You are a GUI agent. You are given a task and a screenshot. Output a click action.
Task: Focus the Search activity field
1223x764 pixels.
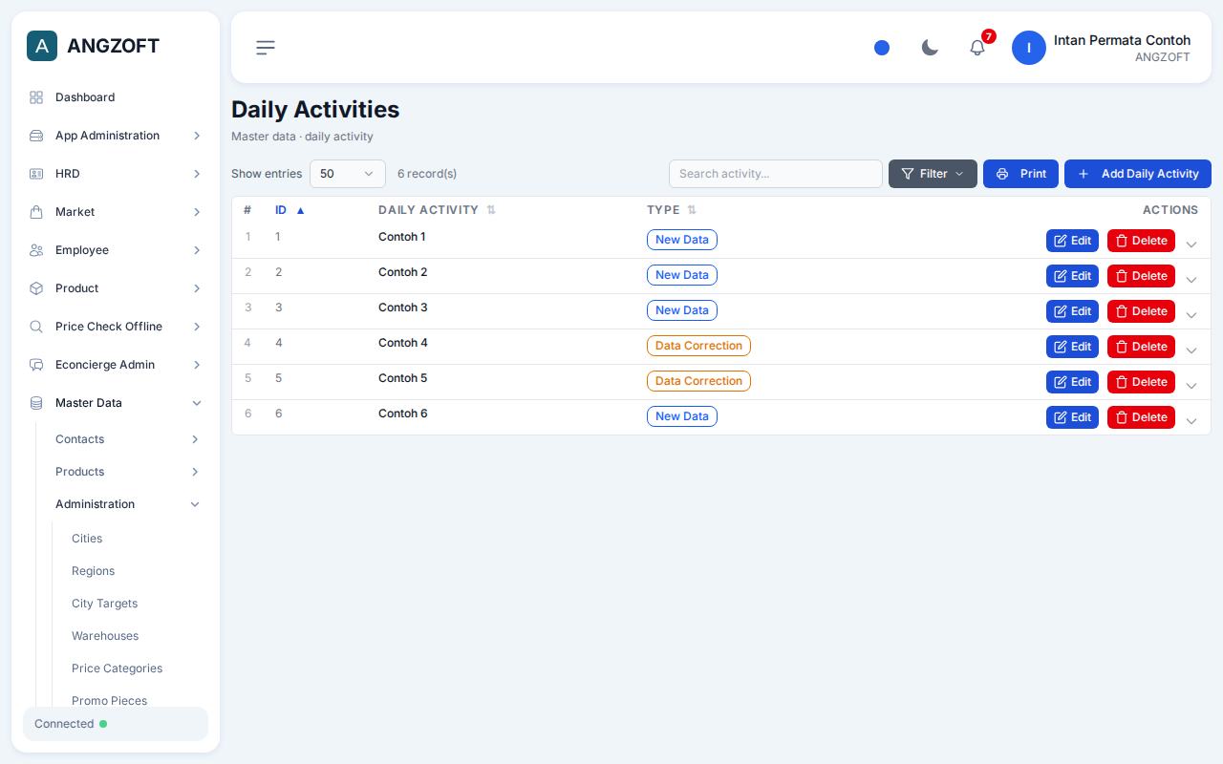pos(776,174)
